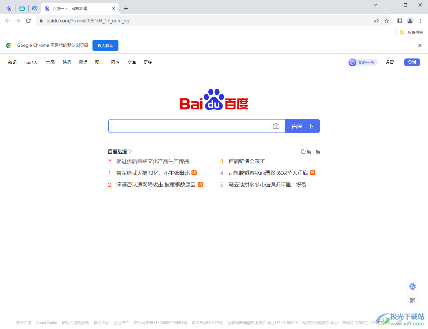The image size is (428, 329).
Task: Open 雷军给武大捐13亿 news item
Action: pyautogui.click(x=153, y=173)
